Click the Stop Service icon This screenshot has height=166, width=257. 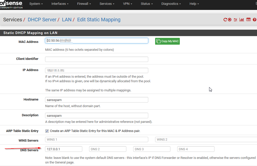230,20
